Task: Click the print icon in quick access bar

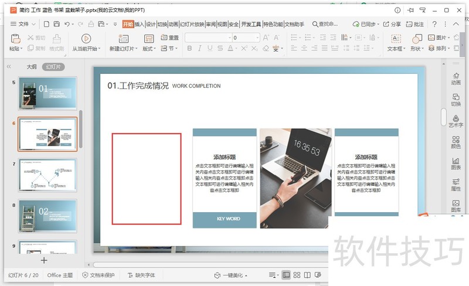Action: click(91, 24)
